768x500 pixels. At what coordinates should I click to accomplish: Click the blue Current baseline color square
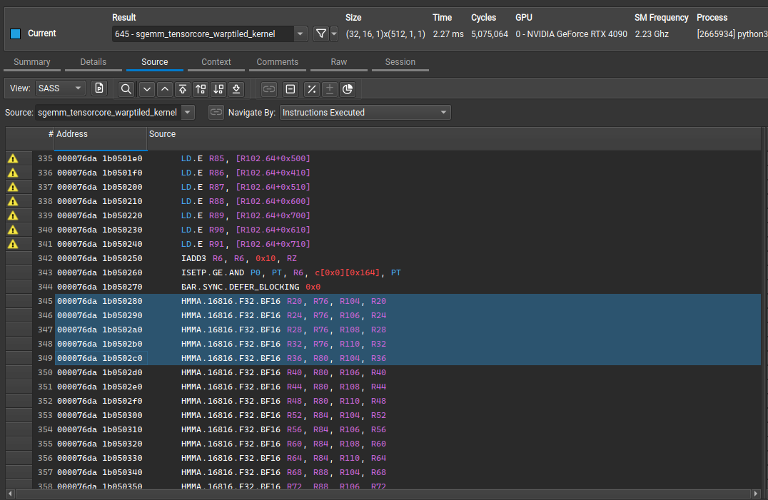pyautogui.click(x=16, y=34)
